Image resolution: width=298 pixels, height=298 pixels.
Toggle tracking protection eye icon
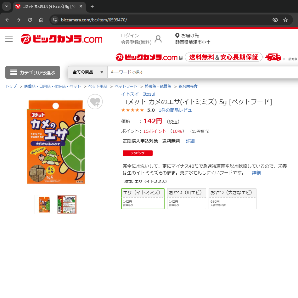point(275,20)
